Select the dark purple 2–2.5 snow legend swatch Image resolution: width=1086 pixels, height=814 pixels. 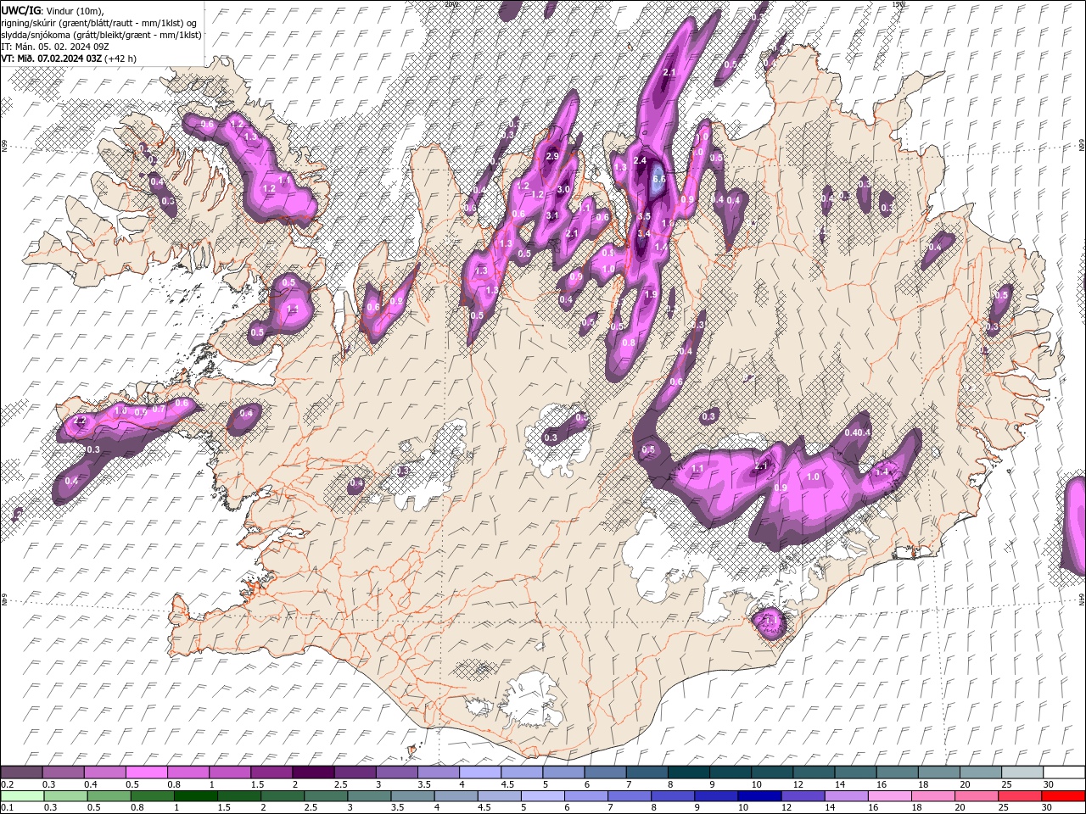[x=313, y=772]
